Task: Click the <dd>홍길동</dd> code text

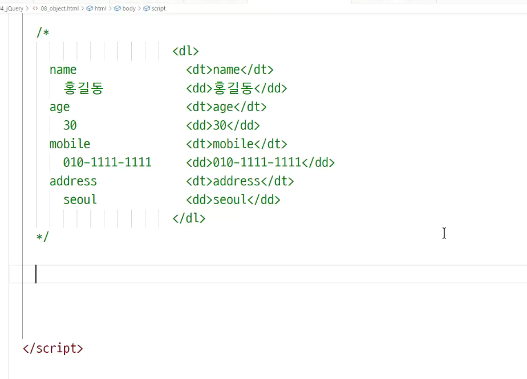Action: 237,88
